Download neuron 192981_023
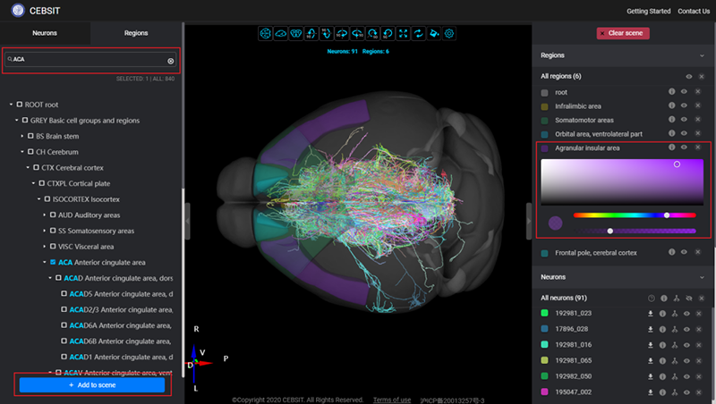The width and height of the screenshot is (716, 404). click(652, 314)
